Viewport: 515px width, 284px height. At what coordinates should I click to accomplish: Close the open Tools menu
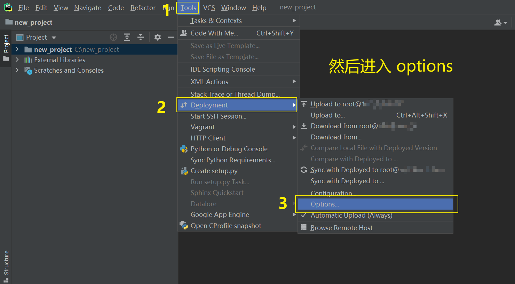coord(188,8)
